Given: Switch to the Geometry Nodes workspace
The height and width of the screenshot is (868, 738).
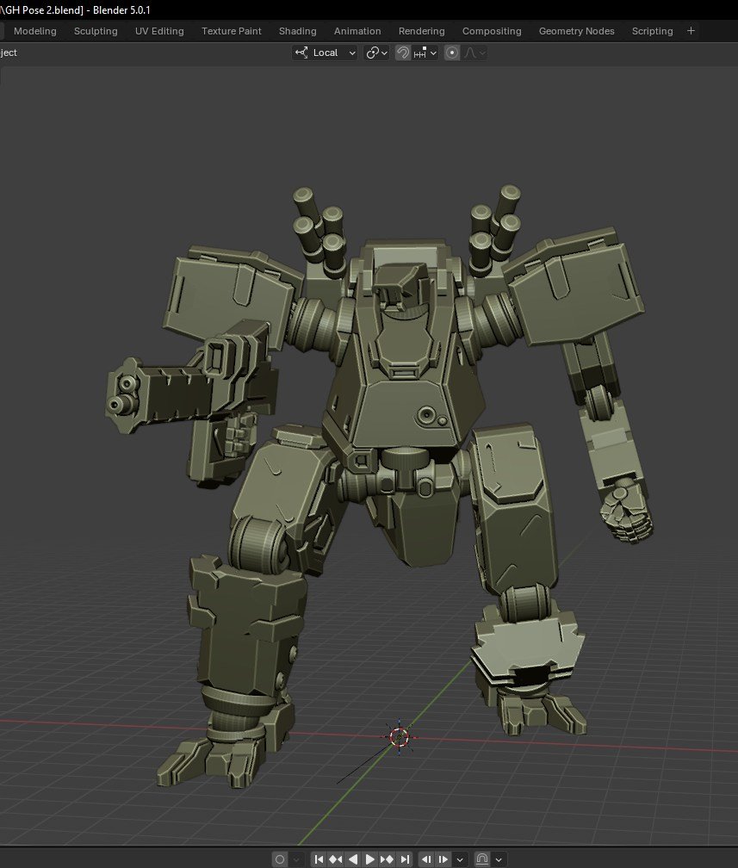Looking at the screenshot, I should 577,31.
